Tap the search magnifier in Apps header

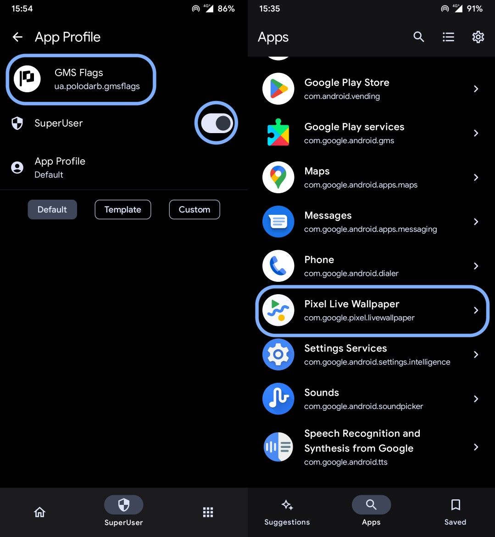click(419, 37)
